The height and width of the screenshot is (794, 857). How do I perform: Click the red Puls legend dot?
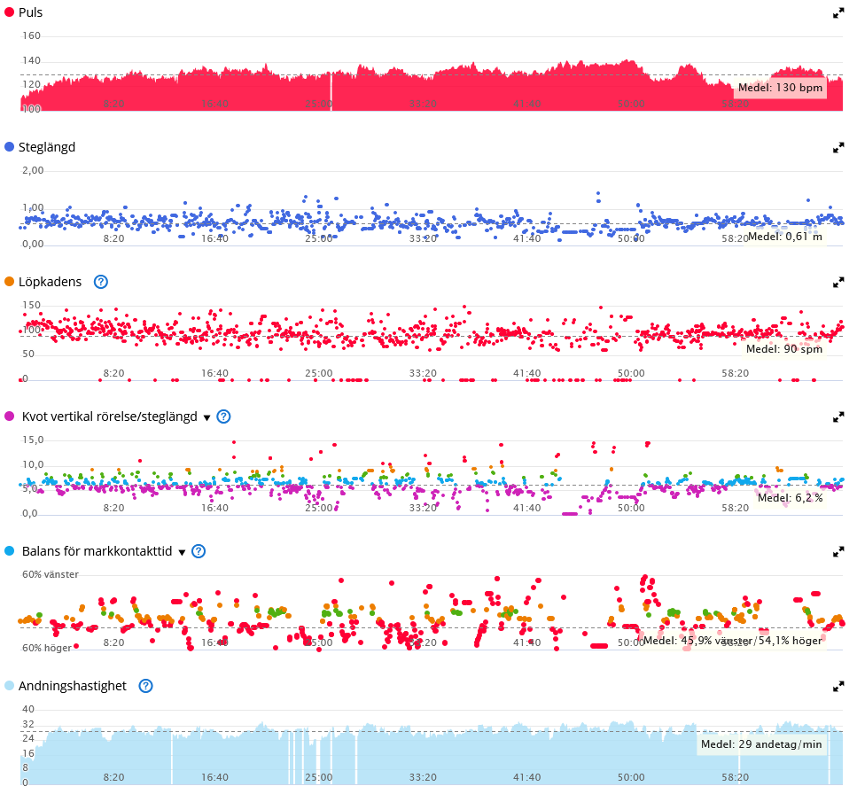coord(9,12)
